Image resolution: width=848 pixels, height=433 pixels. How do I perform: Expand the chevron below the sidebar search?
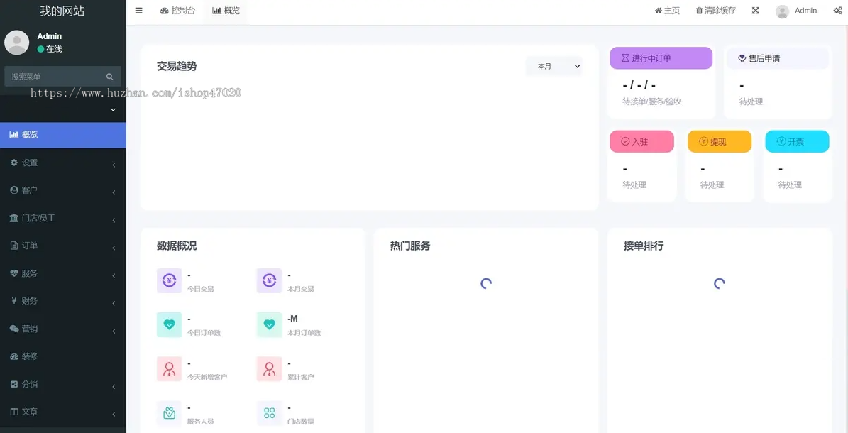click(113, 109)
